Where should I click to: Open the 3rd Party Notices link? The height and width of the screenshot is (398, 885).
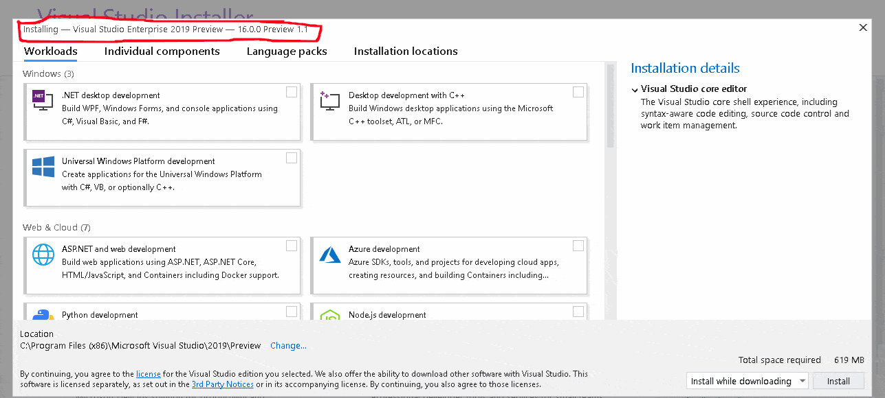tap(222, 384)
